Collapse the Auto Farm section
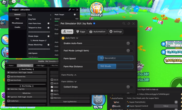This screenshot has height=110, width=182. [77, 38]
